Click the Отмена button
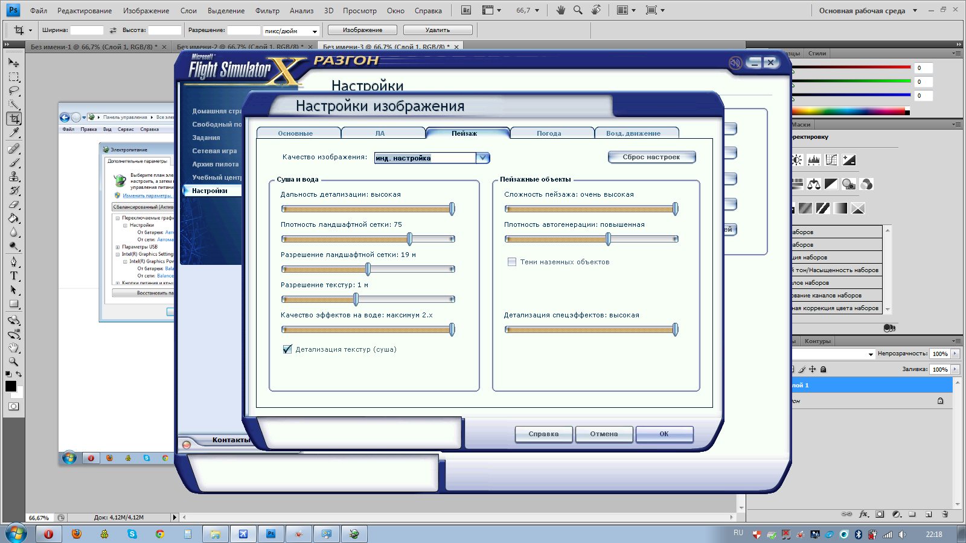 click(x=604, y=434)
